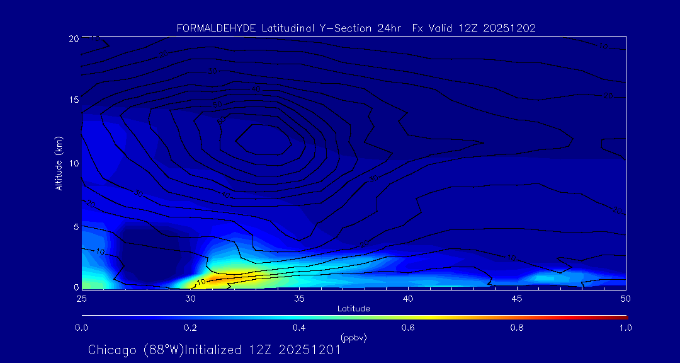Click the 0.8 label under the color bar
Viewport: 680px width, 363px height.
tap(517, 328)
